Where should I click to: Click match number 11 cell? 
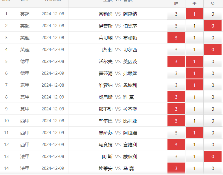pyautogui.click(x=6, y=133)
